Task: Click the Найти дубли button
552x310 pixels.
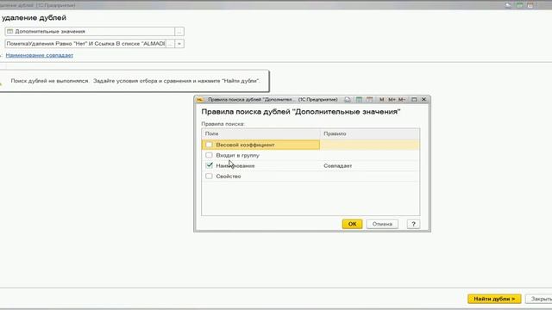Action: click(x=494, y=299)
